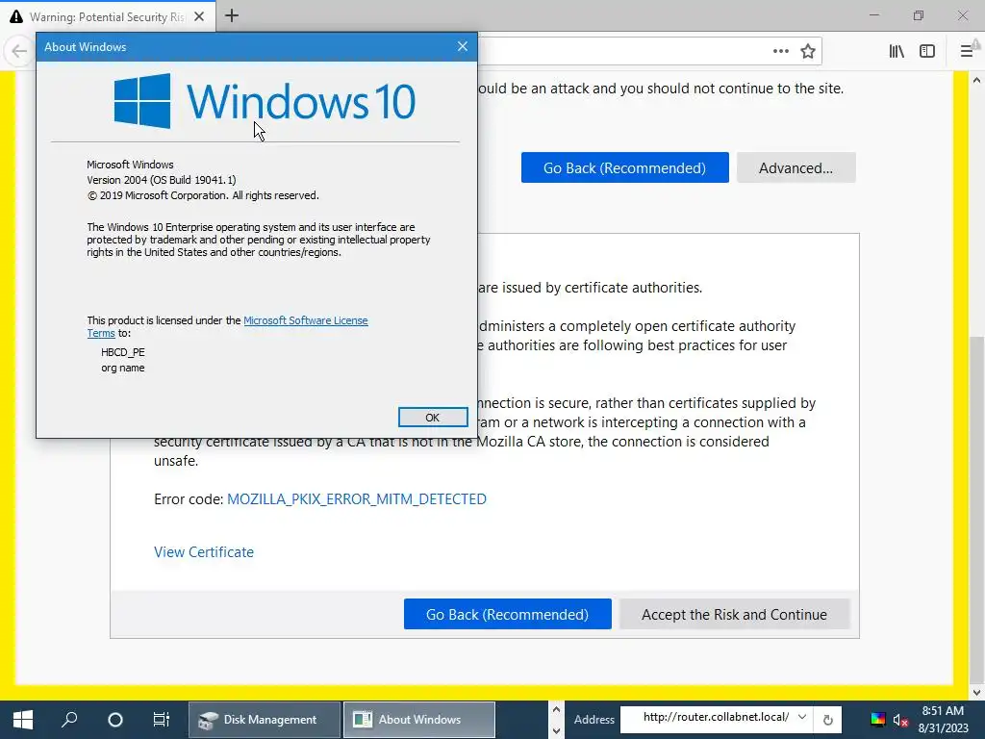Switch to About Windows taskbar button

point(419,720)
